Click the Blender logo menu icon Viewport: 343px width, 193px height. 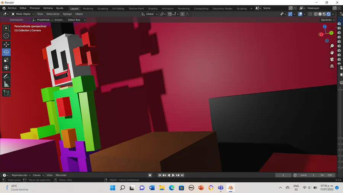pos(4,8)
